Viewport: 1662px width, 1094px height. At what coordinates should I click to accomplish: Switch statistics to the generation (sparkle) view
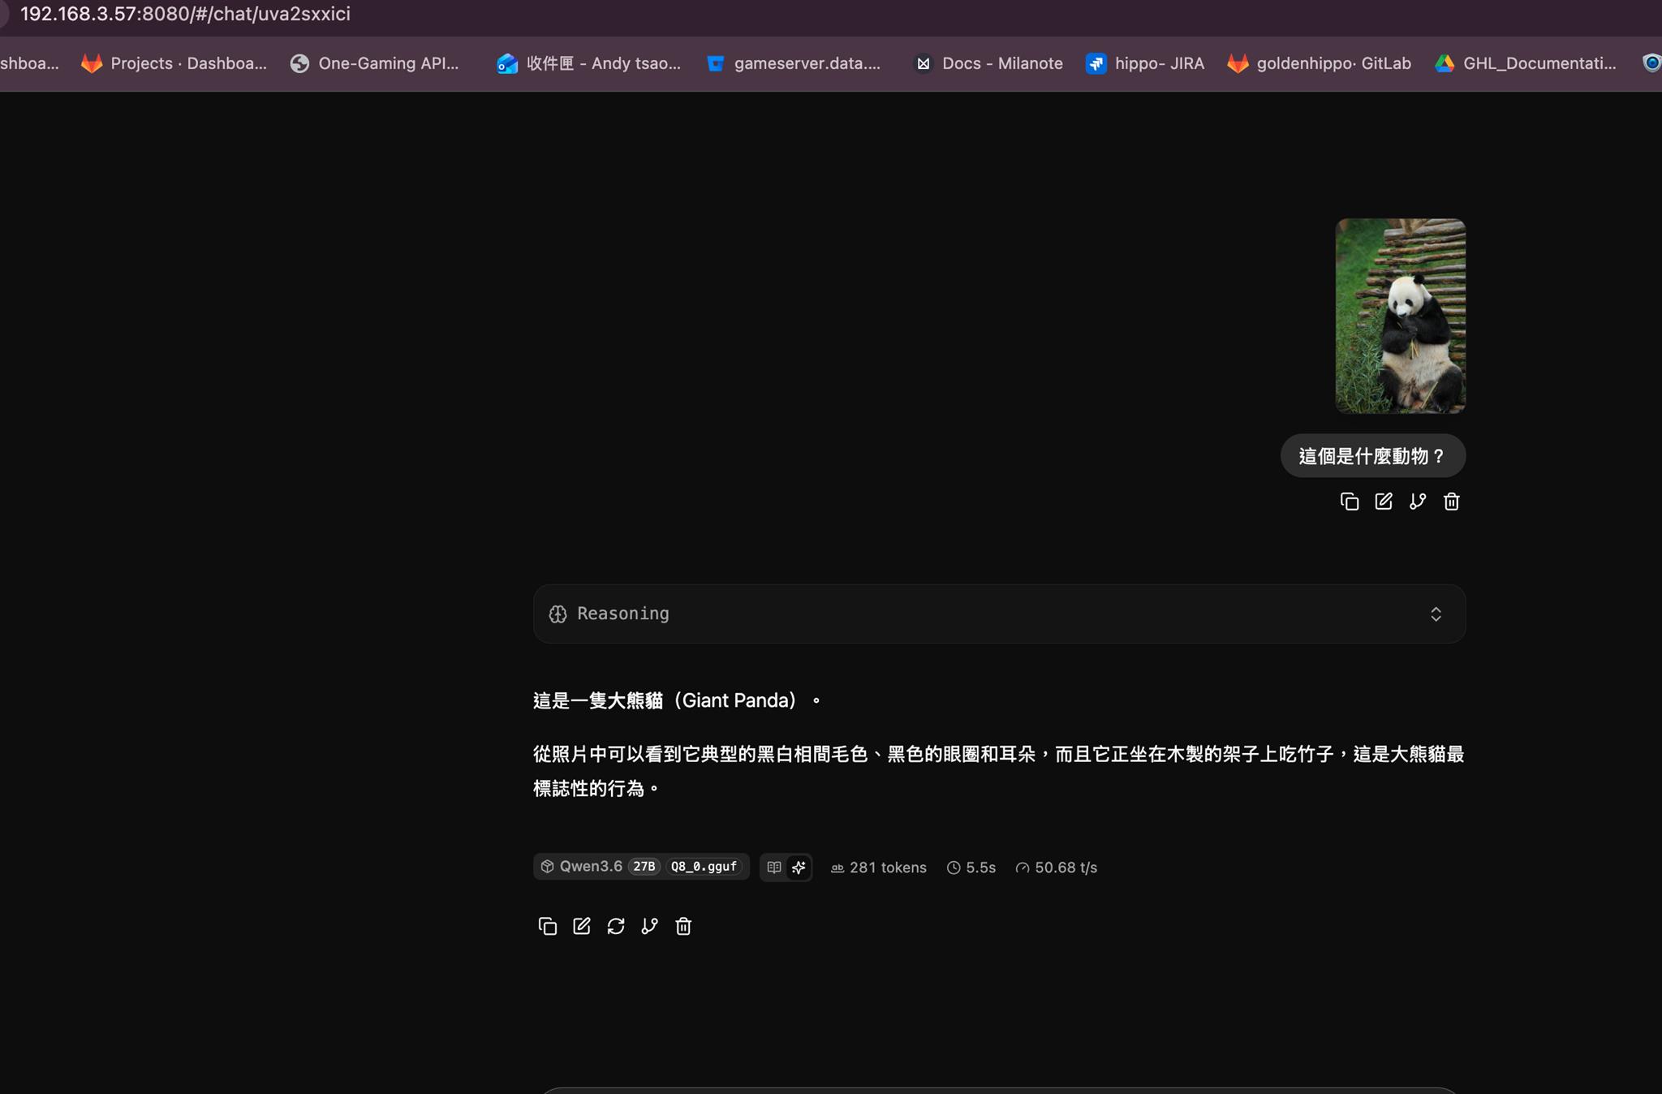(x=799, y=868)
